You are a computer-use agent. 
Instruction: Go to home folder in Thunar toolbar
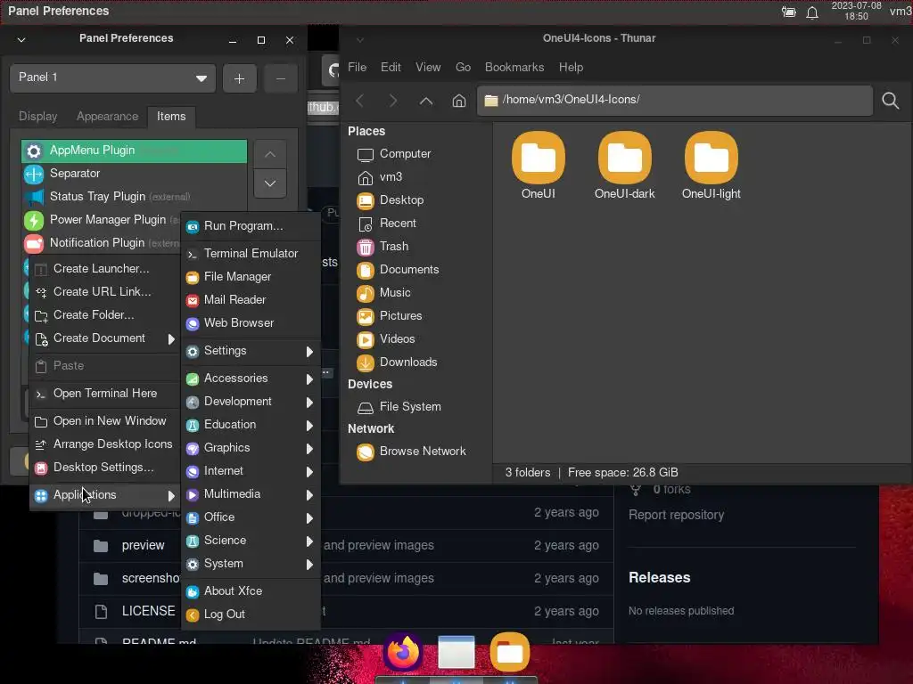[x=459, y=101]
